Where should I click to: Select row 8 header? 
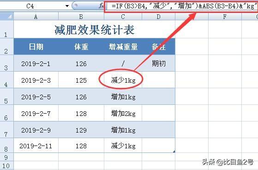(6, 146)
